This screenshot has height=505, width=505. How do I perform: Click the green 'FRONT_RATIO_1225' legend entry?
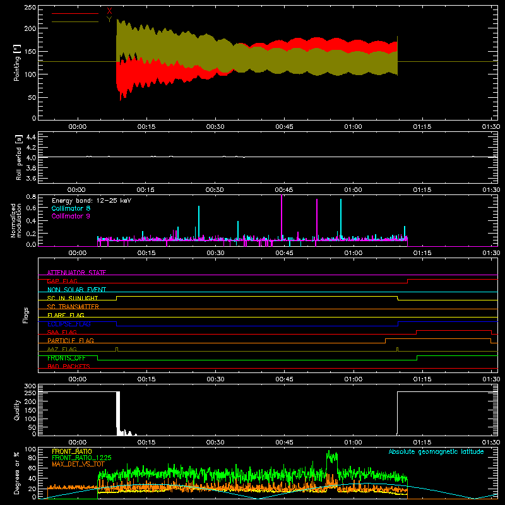click(82, 458)
